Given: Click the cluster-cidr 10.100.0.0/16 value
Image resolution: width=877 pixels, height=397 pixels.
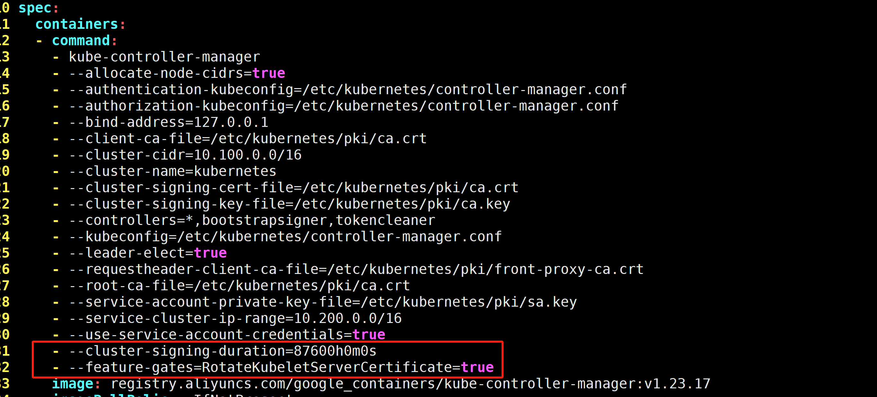Looking at the screenshot, I should (247, 155).
